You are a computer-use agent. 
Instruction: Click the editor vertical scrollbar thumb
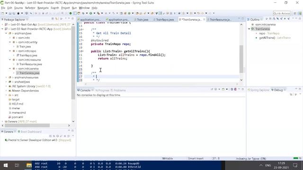pyautogui.click(x=241, y=59)
